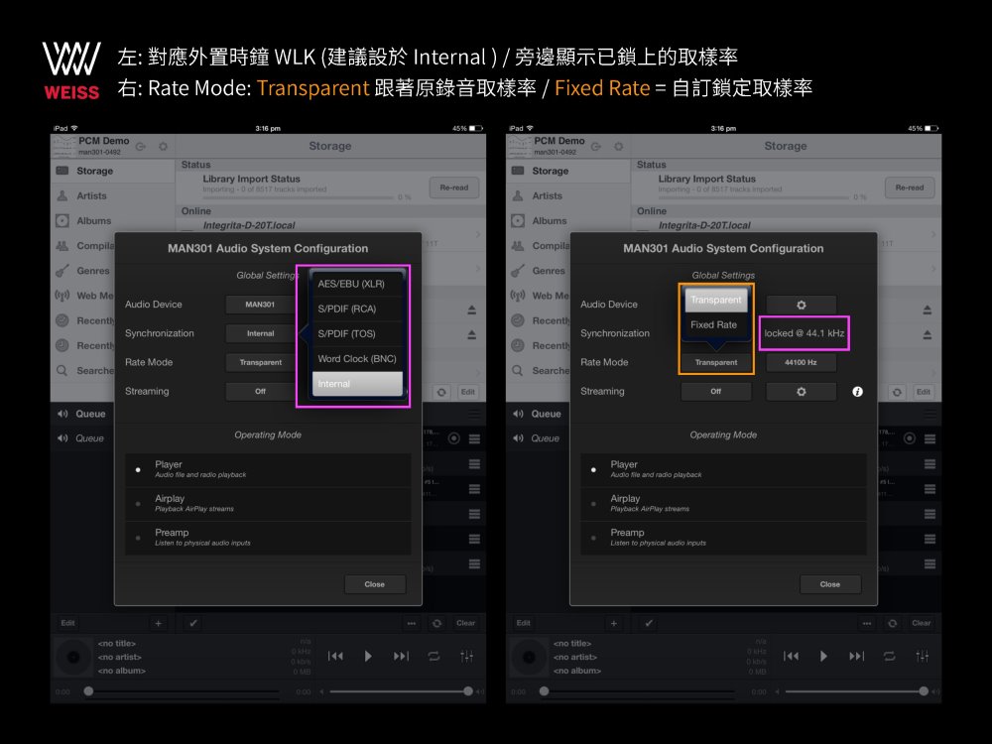Skip to previous track in right screenshot
This screenshot has width=992, height=744.
(791, 656)
